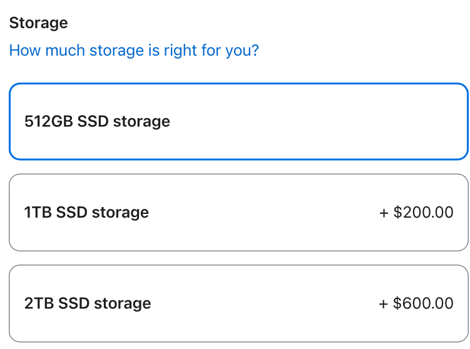Choose the 1TB SSD storage option
This screenshot has height=349, width=470.
point(238,213)
